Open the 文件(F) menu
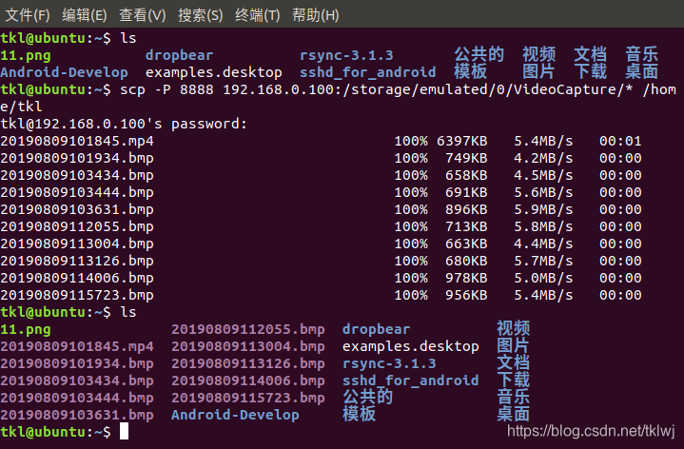 [27, 15]
